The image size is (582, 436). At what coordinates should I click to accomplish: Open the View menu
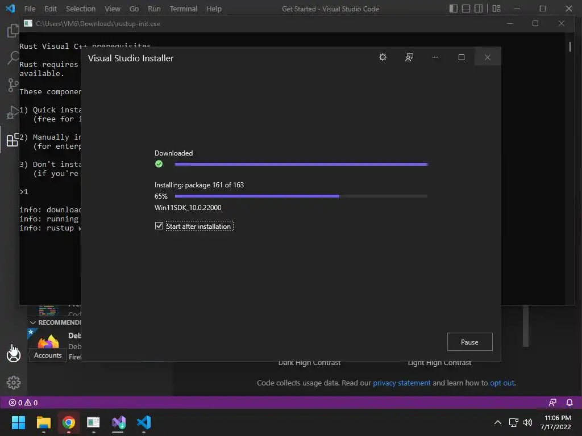coord(112,9)
